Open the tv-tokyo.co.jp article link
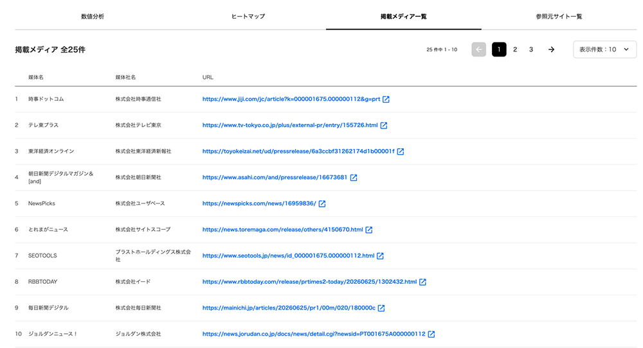The width and height of the screenshot is (643, 348). pyautogui.click(x=290, y=125)
